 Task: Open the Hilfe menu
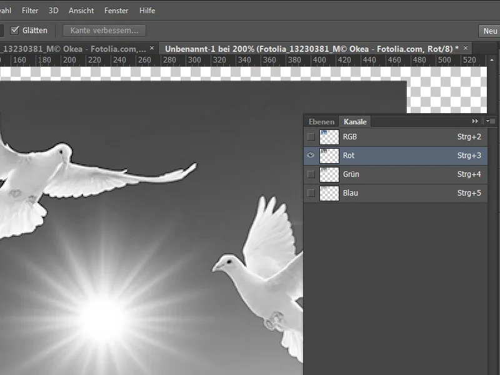(147, 11)
